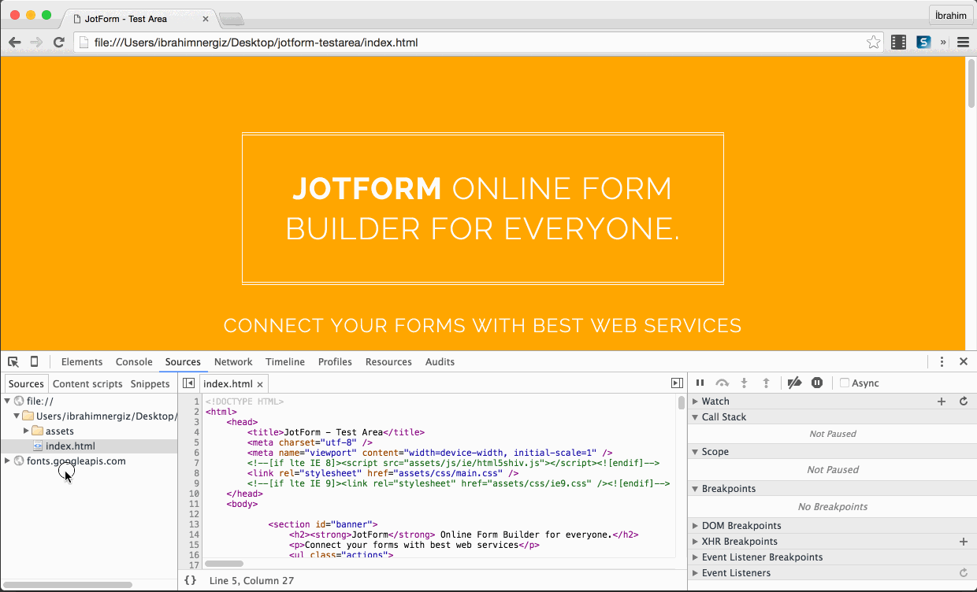Close the DevTools panel

coord(964,362)
